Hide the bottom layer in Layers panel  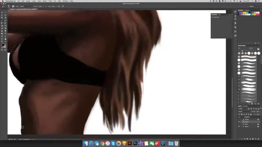(x=239, y=127)
